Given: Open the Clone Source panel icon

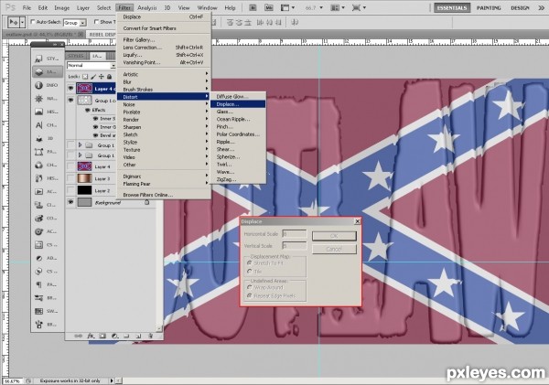Looking at the screenshot, I should pyautogui.click(x=38, y=205).
